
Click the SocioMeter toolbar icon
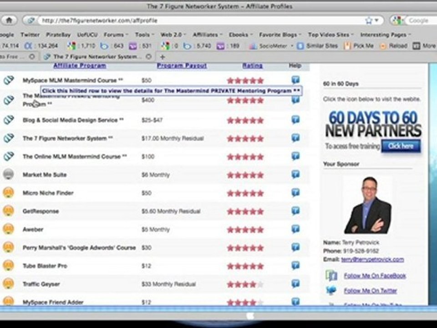pyautogui.click(x=253, y=46)
